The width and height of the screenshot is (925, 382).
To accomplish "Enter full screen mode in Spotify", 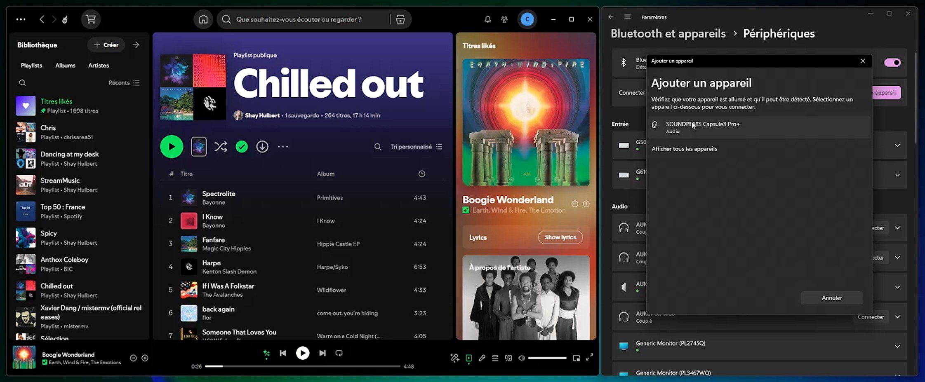I will pyautogui.click(x=589, y=357).
